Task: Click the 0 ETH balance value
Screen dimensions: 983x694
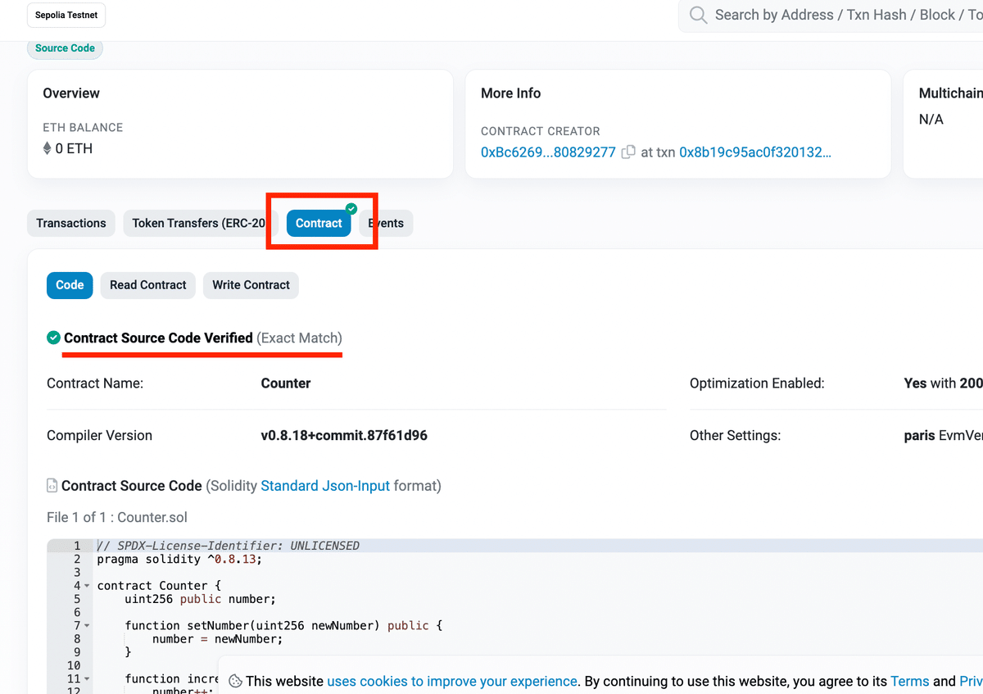Action: [74, 148]
